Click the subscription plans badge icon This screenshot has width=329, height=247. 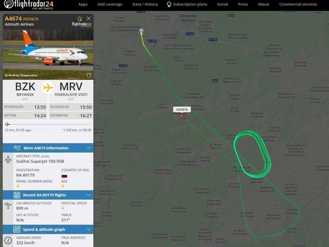point(169,4)
